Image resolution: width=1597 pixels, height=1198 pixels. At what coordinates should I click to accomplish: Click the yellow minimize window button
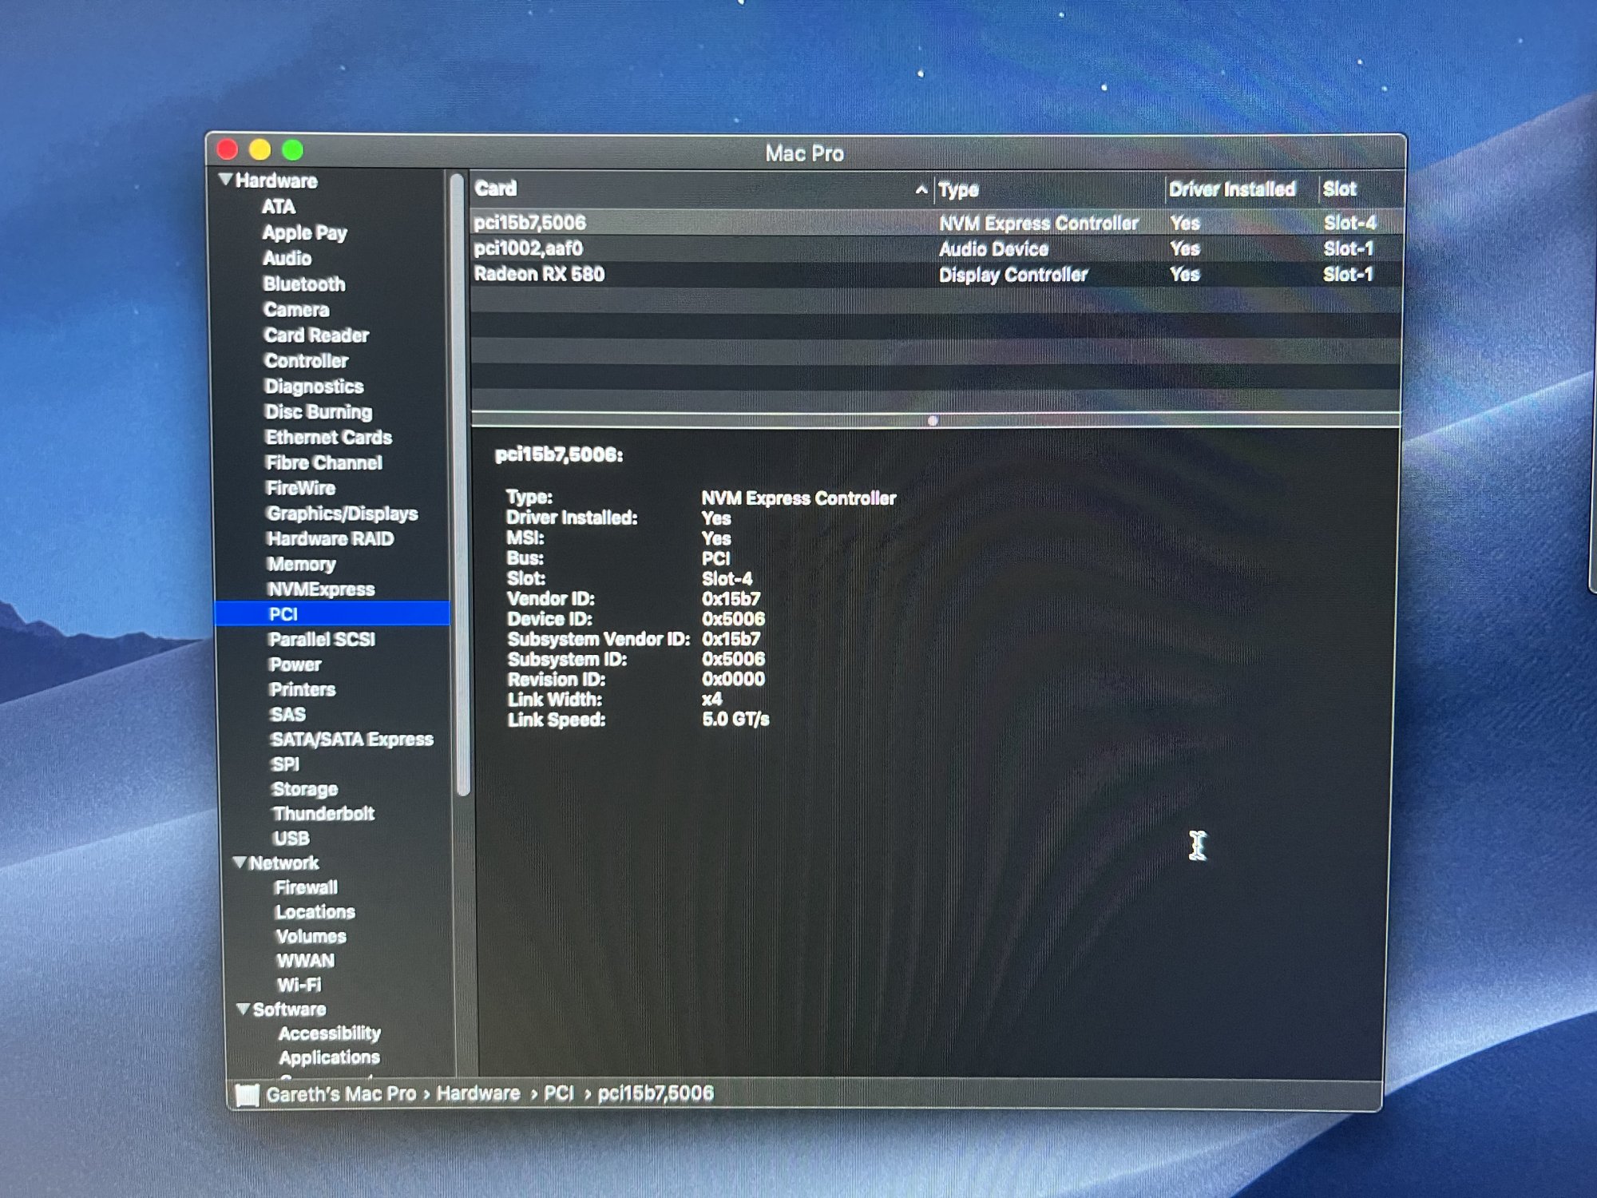[260, 150]
